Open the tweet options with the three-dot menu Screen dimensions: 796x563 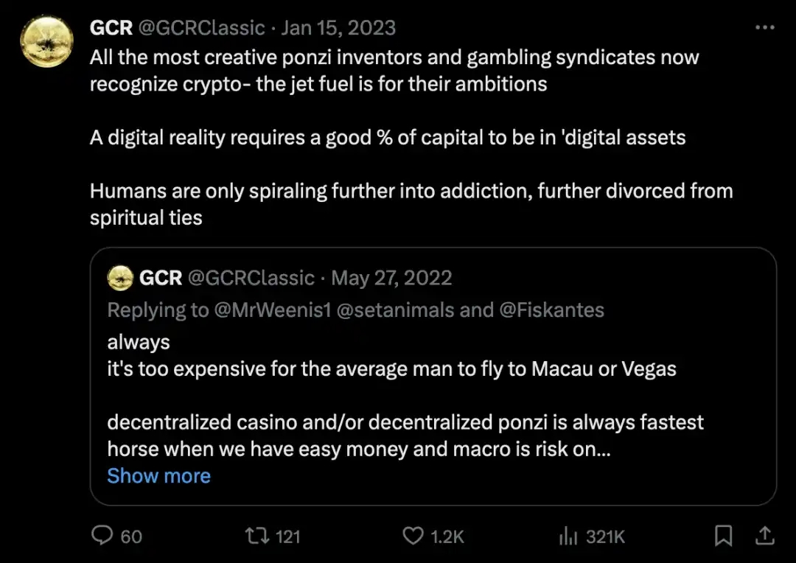[x=764, y=27]
